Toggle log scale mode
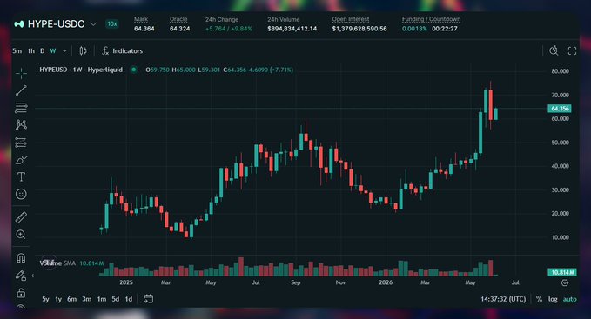This screenshot has width=591, height=319. 553,299
